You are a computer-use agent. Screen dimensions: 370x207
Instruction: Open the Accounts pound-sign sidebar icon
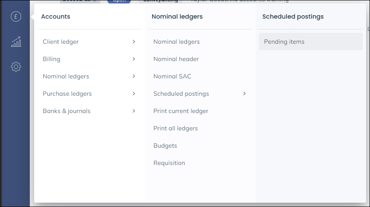pyautogui.click(x=16, y=16)
